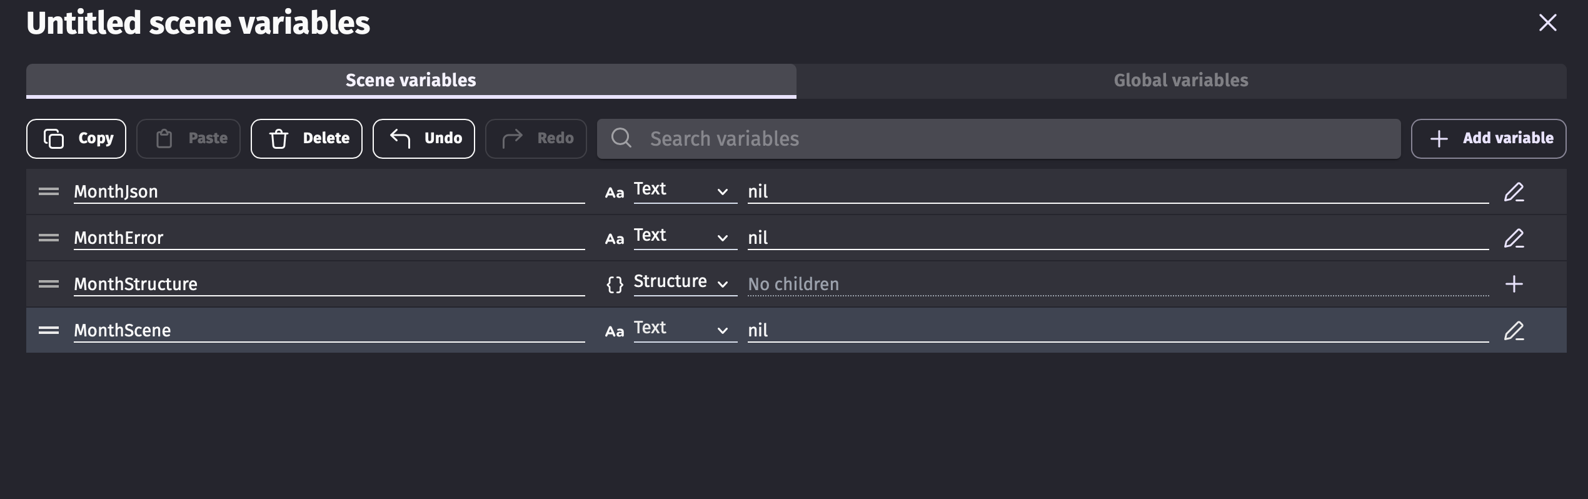This screenshot has width=1588, height=499.
Task: Click the drag handle beside MonthError
Action: 49,238
